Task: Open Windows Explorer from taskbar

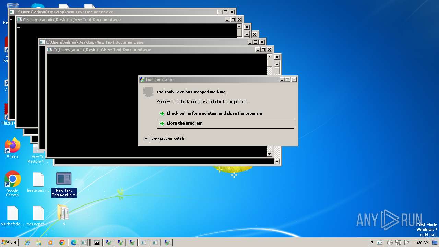Action: coord(39,243)
